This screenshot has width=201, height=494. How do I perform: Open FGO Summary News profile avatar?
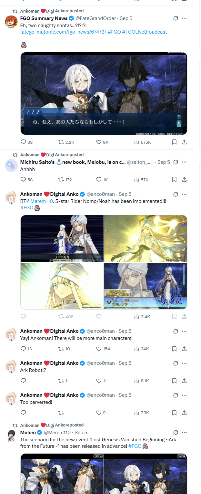click(11, 22)
